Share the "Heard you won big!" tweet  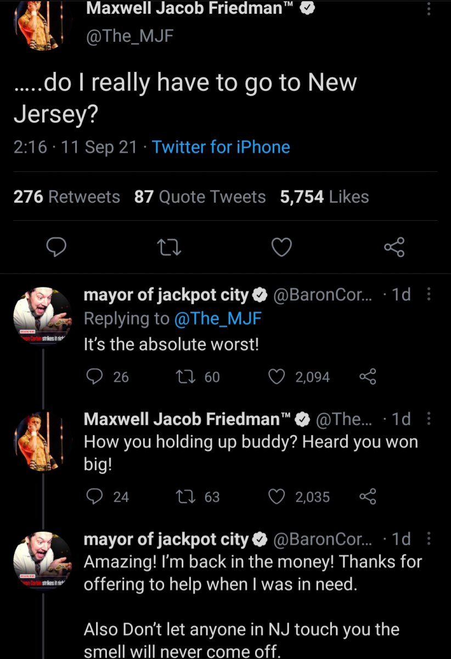[367, 497]
